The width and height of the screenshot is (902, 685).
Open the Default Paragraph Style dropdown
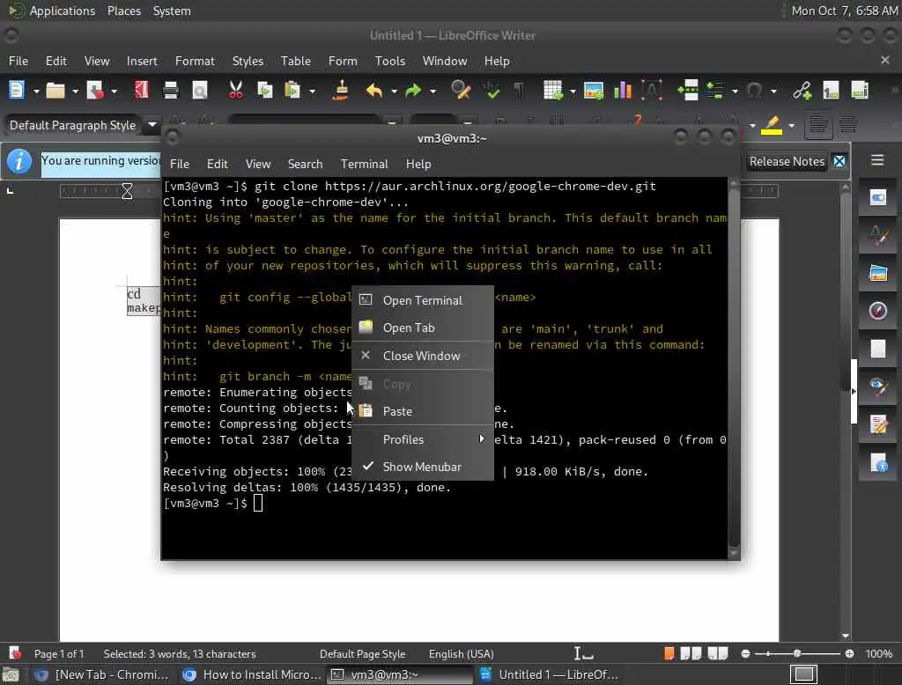point(152,124)
